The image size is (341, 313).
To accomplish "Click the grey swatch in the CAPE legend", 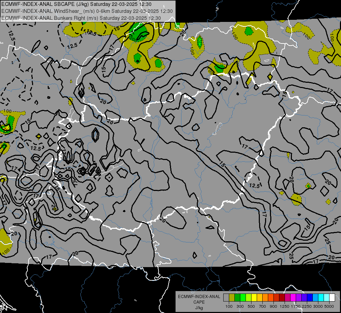I will 226,297.
